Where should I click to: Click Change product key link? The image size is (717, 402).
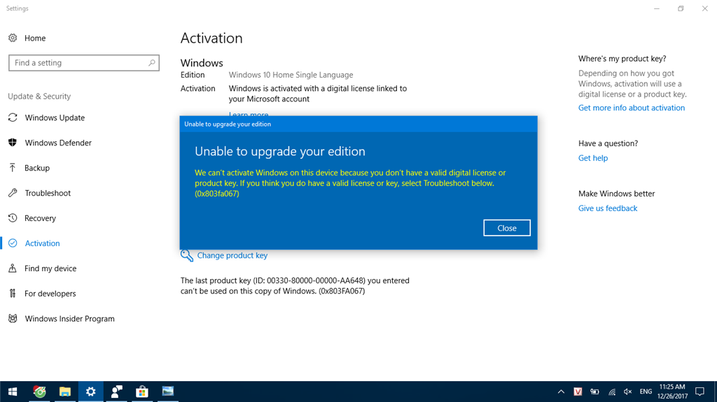point(232,255)
